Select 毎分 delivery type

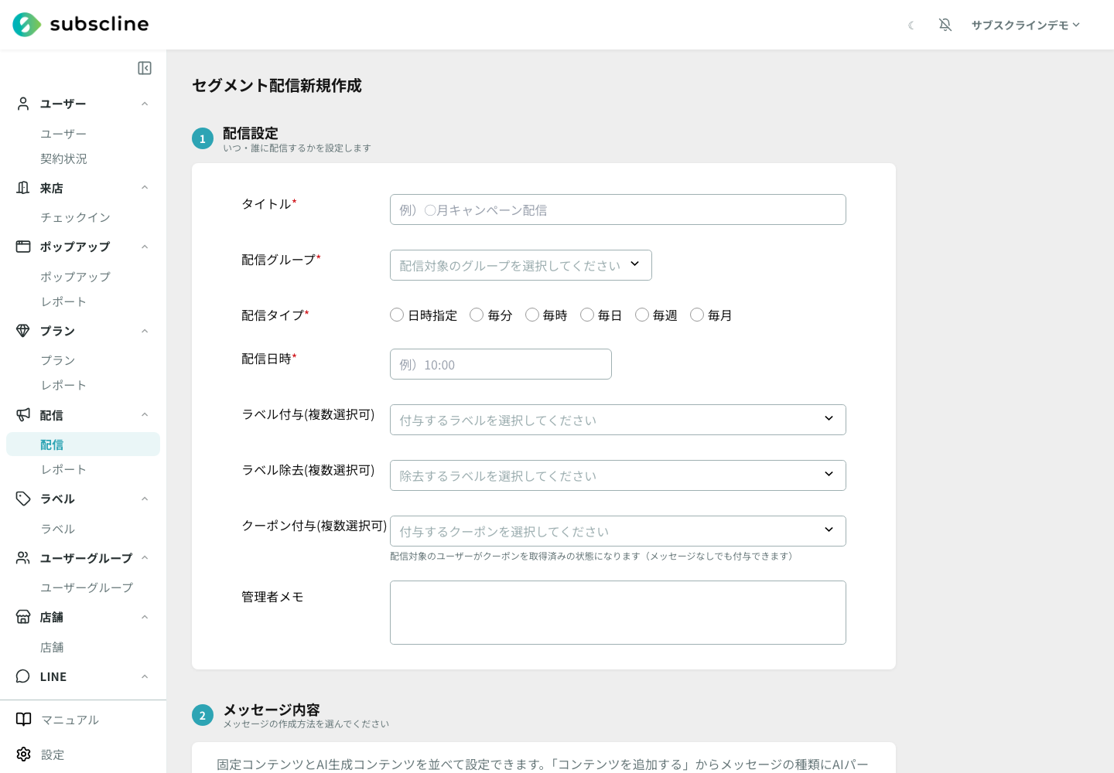coord(477,315)
